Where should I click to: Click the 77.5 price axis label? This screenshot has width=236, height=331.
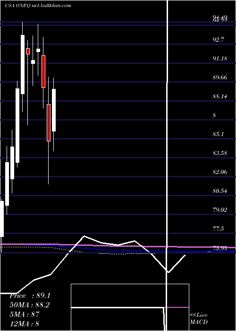(218, 229)
